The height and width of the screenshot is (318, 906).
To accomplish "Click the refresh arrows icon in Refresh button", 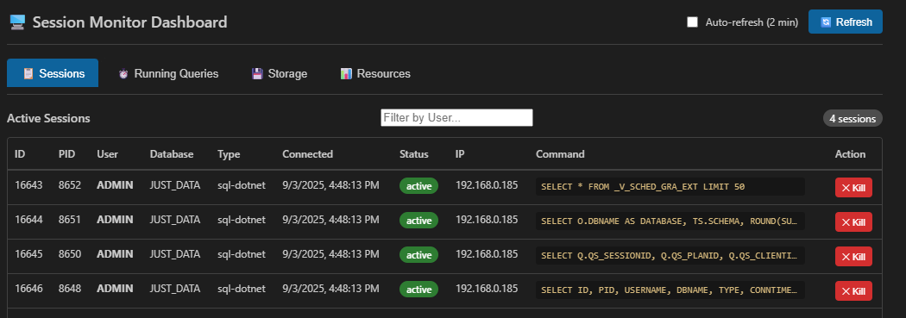I will (826, 22).
